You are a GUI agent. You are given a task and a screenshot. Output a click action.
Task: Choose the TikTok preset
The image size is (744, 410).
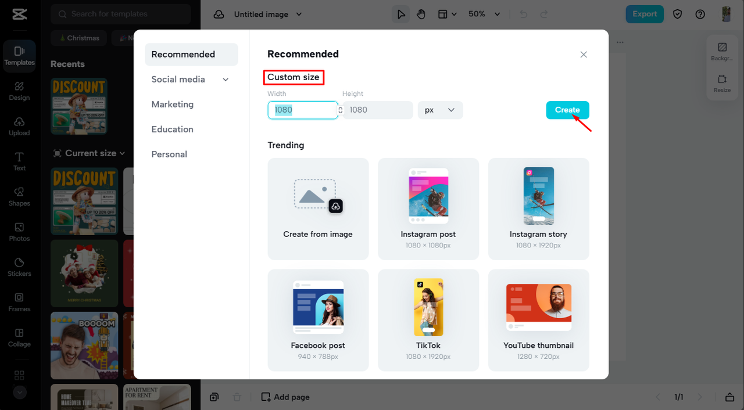[428, 320]
